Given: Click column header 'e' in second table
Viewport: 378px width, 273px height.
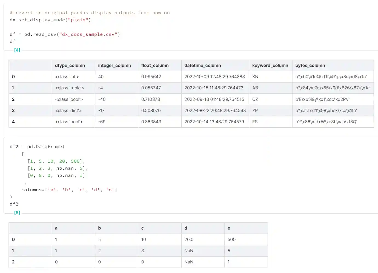Looking at the screenshot, I should pyautogui.click(x=229, y=228).
